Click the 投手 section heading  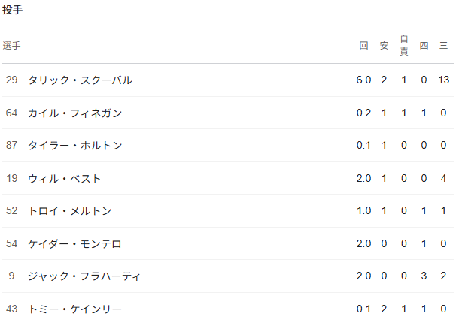click(13, 10)
